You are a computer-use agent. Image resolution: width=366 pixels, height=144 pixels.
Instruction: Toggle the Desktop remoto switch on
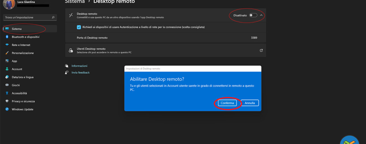(x=253, y=15)
